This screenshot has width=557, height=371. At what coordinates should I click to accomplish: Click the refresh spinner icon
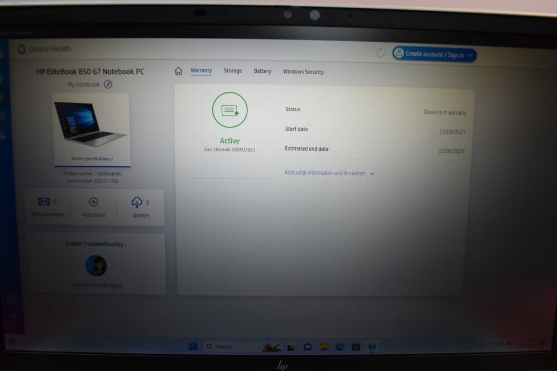pos(380,53)
